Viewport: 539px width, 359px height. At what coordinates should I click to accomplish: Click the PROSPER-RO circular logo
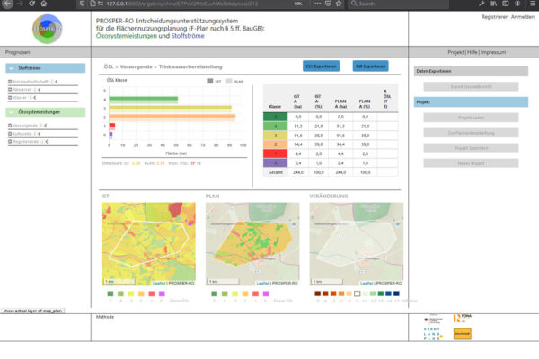pyautogui.click(x=47, y=29)
